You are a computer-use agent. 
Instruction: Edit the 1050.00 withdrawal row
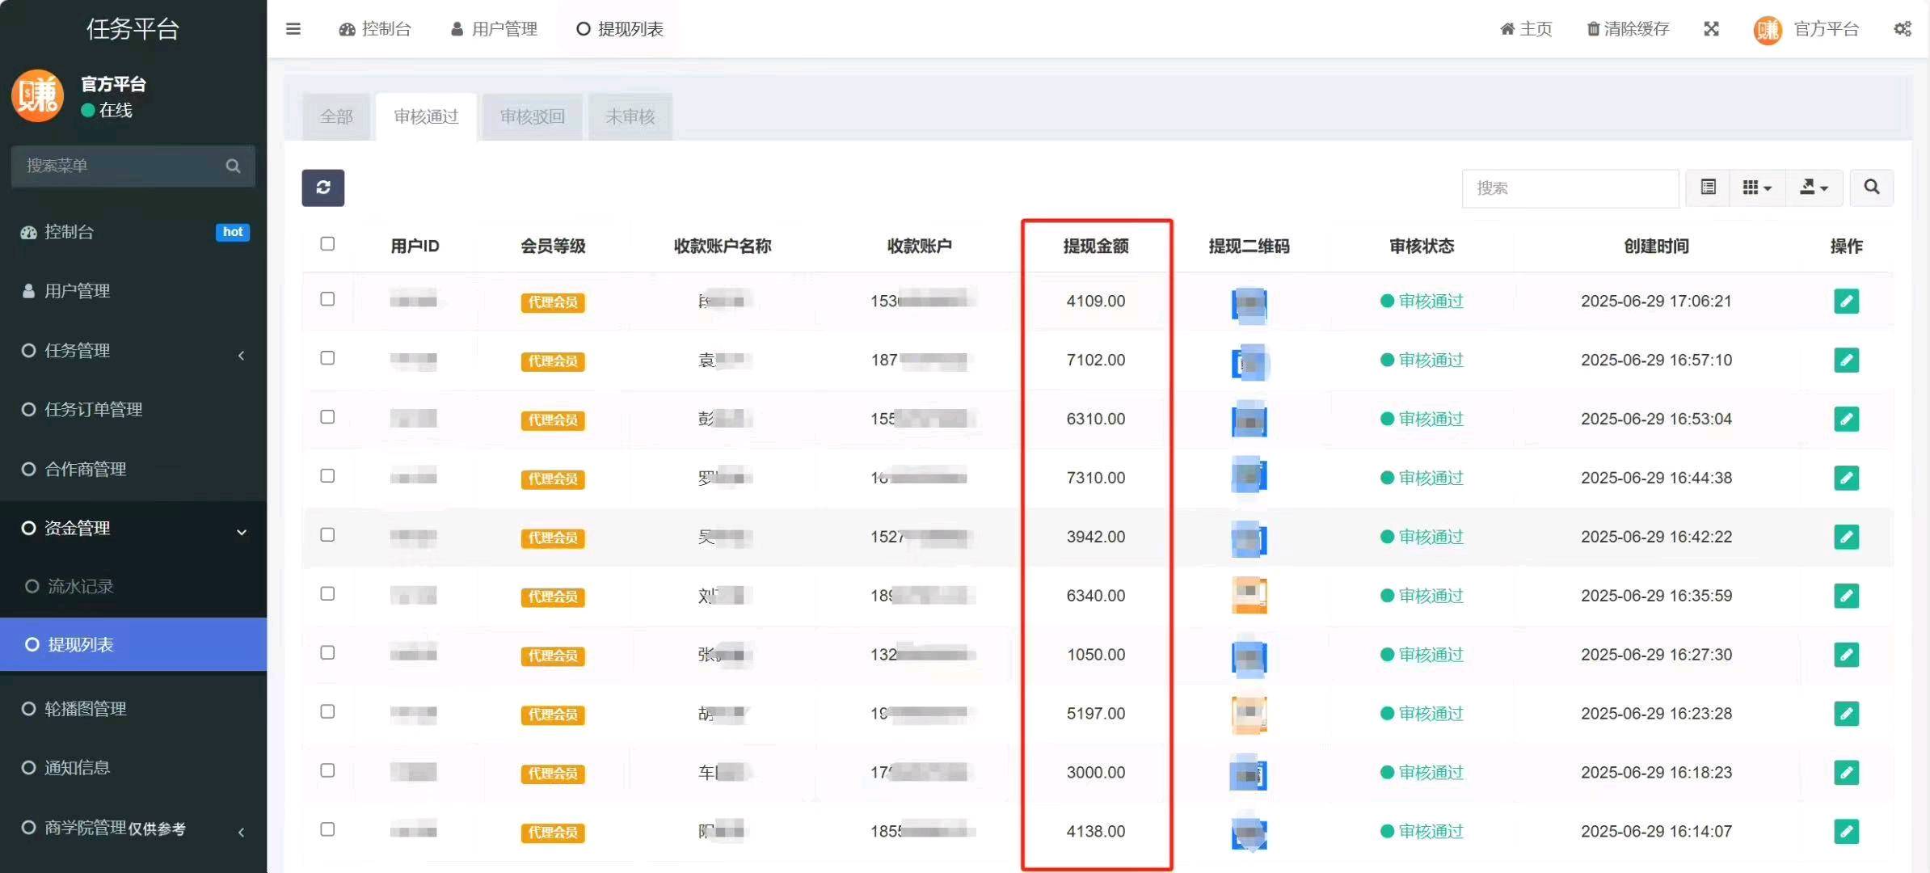1846,655
